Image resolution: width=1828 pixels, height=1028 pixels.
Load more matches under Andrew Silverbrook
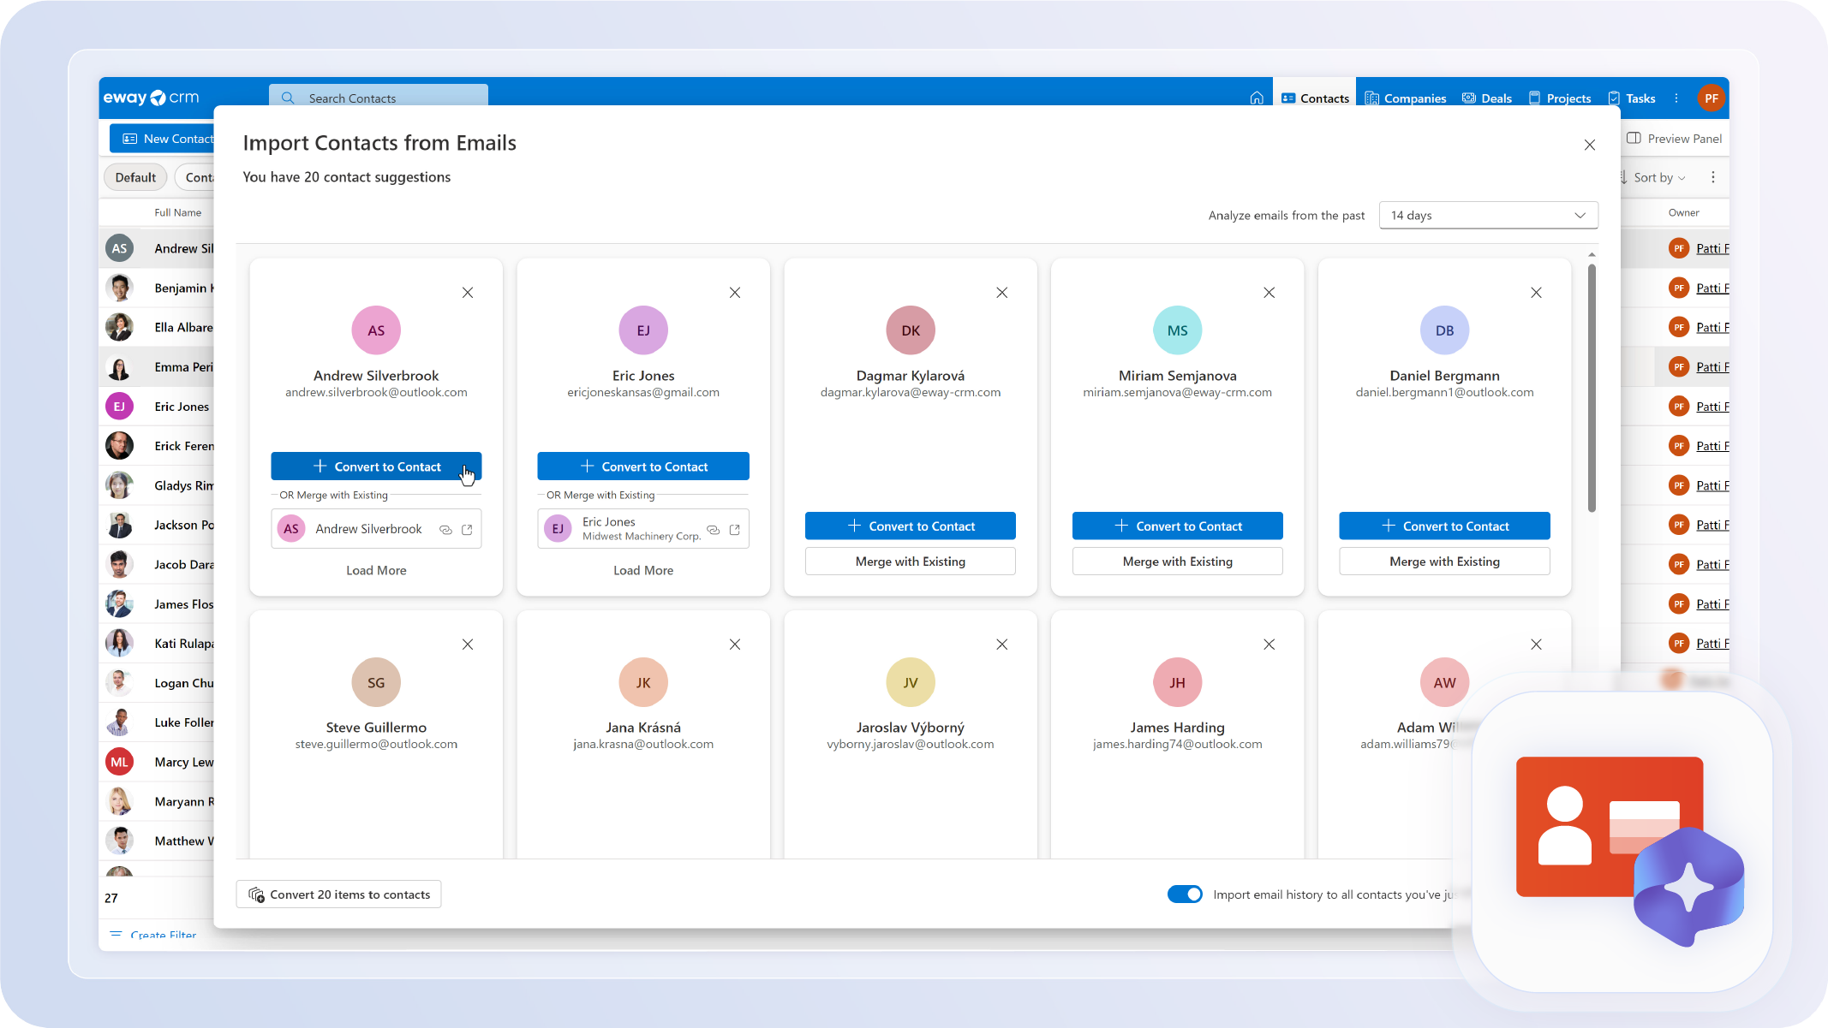tap(376, 571)
